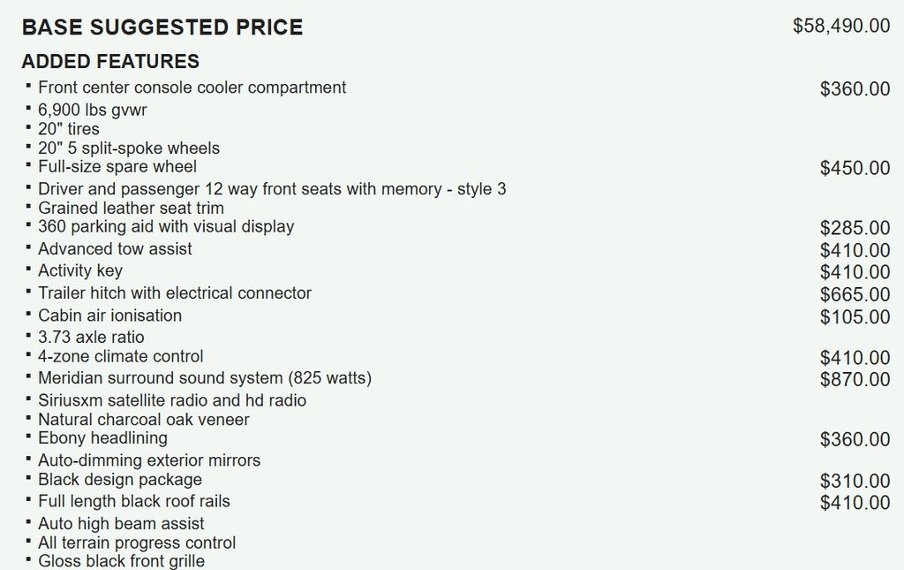Click Meridian surround sound system line

[205, 378]
